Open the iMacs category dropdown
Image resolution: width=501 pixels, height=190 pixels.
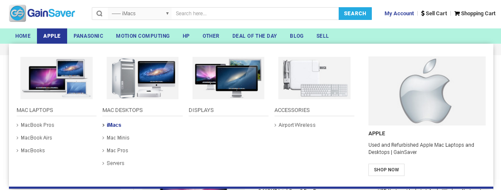(x=140, y=14)
